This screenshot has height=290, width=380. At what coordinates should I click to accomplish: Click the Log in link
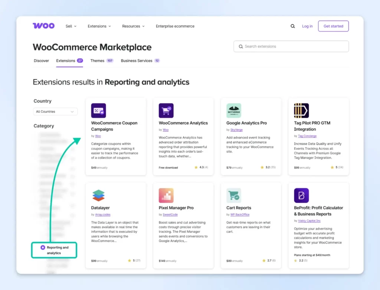point(307,26)
